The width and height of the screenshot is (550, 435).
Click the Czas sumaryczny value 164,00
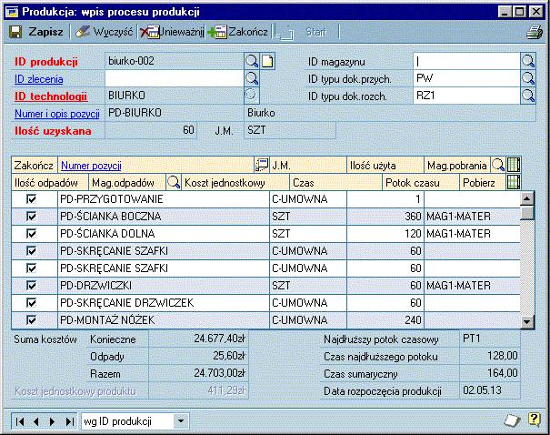click(490, 373)
